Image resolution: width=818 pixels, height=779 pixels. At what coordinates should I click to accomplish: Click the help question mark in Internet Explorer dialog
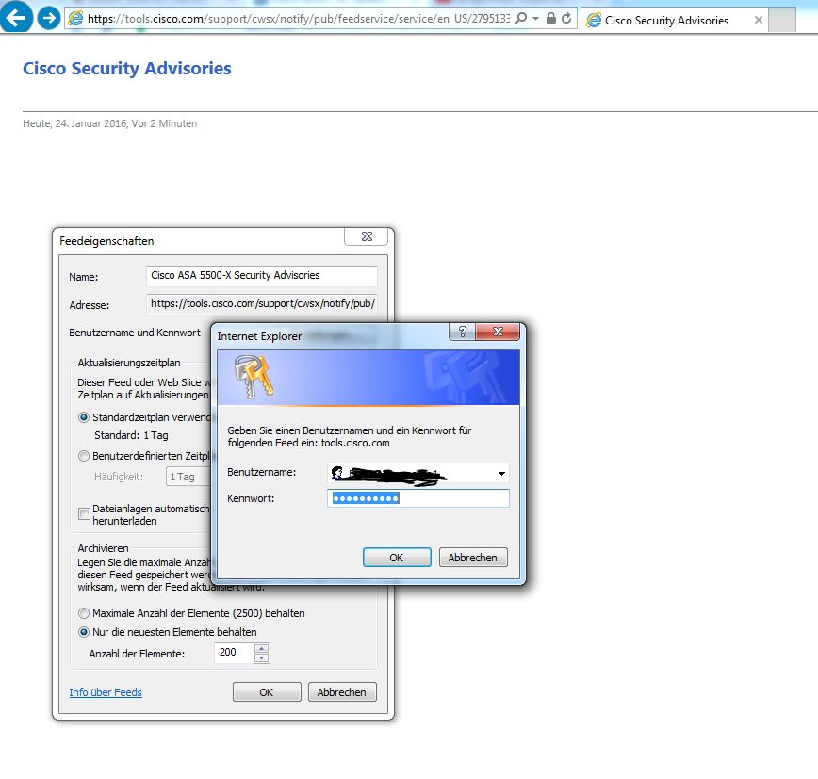coord(462,332)
